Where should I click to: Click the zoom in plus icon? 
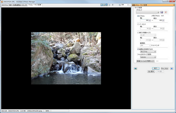(x=120, y=5)
